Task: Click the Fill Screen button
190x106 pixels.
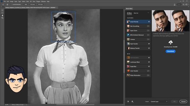Action: 40,4
